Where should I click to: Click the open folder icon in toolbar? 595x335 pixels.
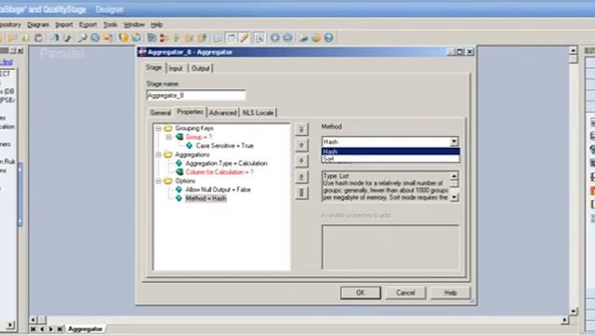[11, 37]
